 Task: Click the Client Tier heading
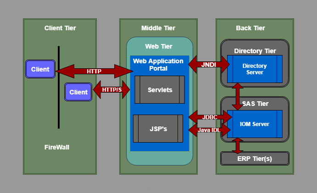(x=60, y=28)
